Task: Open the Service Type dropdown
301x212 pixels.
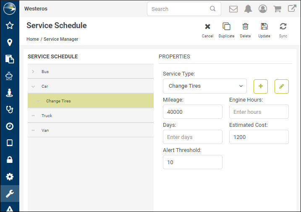Action: tap(205, 86)
